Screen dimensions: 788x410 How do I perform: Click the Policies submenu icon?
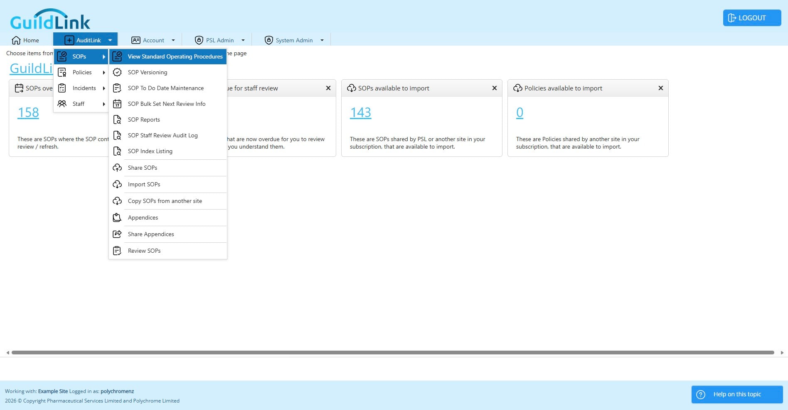[x=62, y=72]
